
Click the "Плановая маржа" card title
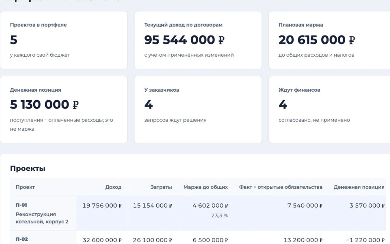click(301, 25)
